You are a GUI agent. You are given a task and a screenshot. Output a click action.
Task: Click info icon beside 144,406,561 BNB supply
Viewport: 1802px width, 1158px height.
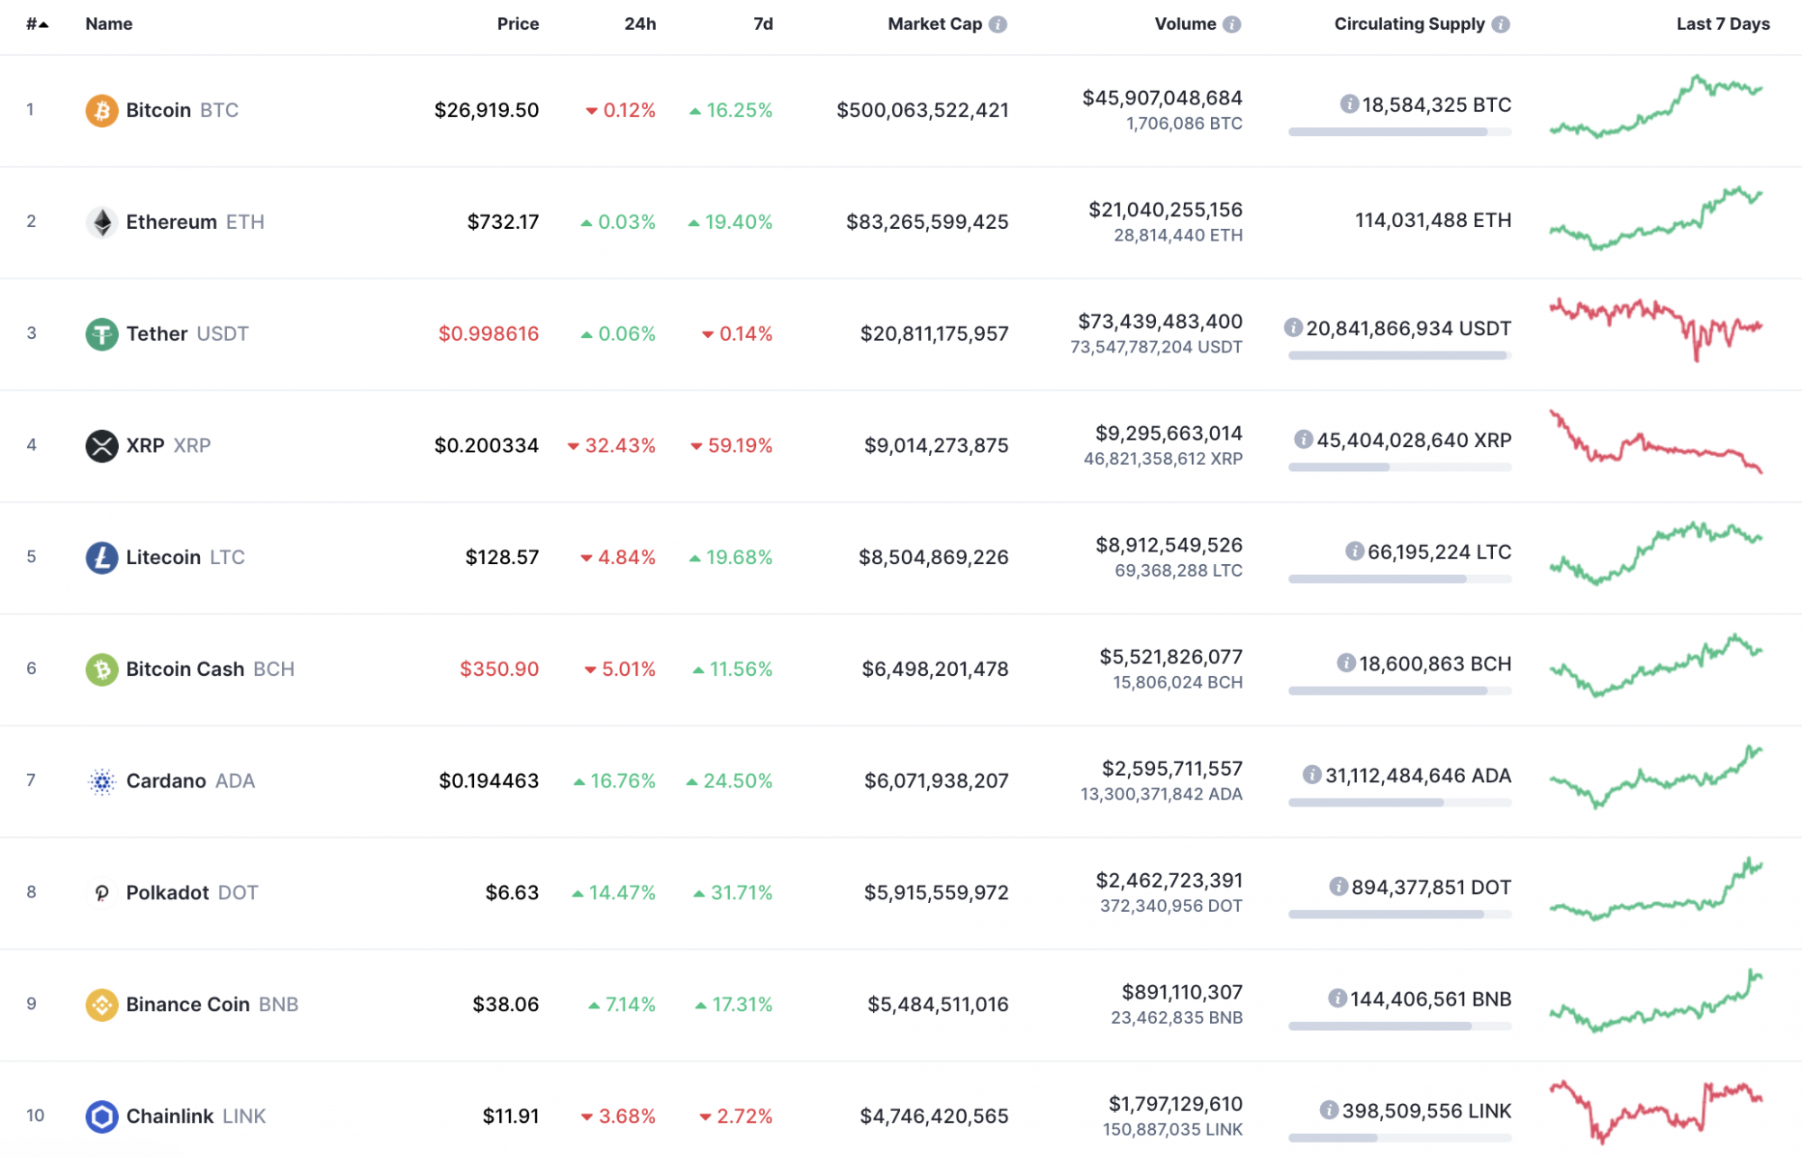(1338, 998)
